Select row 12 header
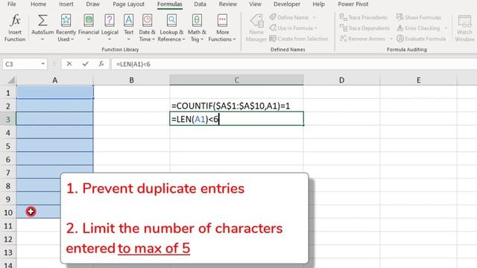This screenshot has height=268, width=477. pyautogui.click(x=8, y=239)
